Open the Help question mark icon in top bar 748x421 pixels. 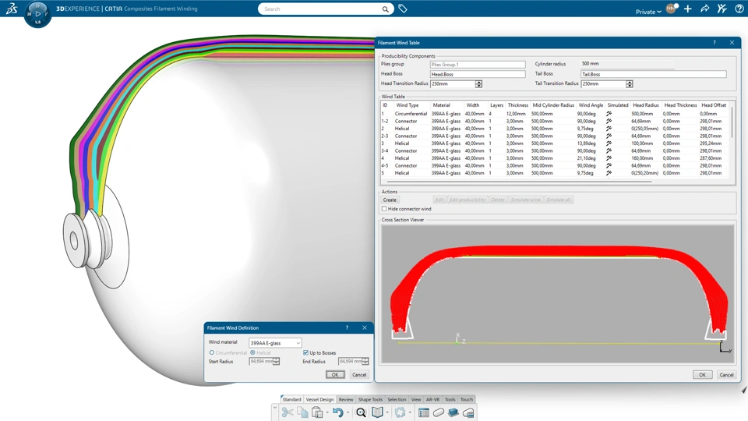pyautogui.click(x=739, y=9)
